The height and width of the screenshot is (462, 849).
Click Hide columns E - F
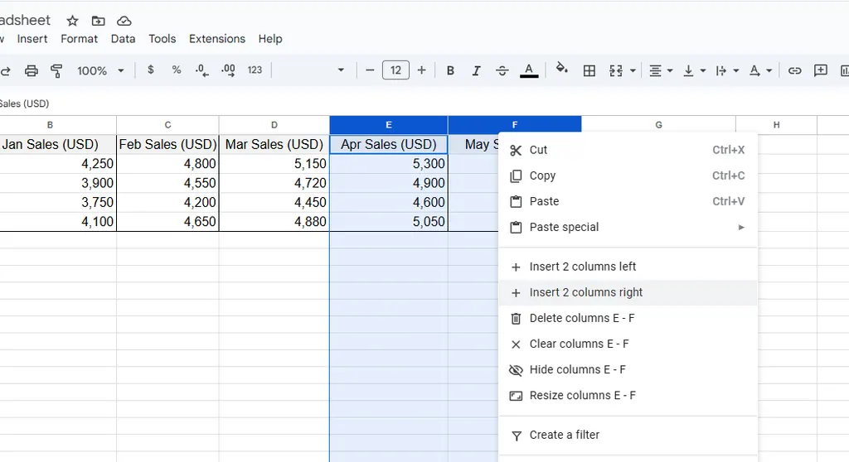tap(577, 369)
